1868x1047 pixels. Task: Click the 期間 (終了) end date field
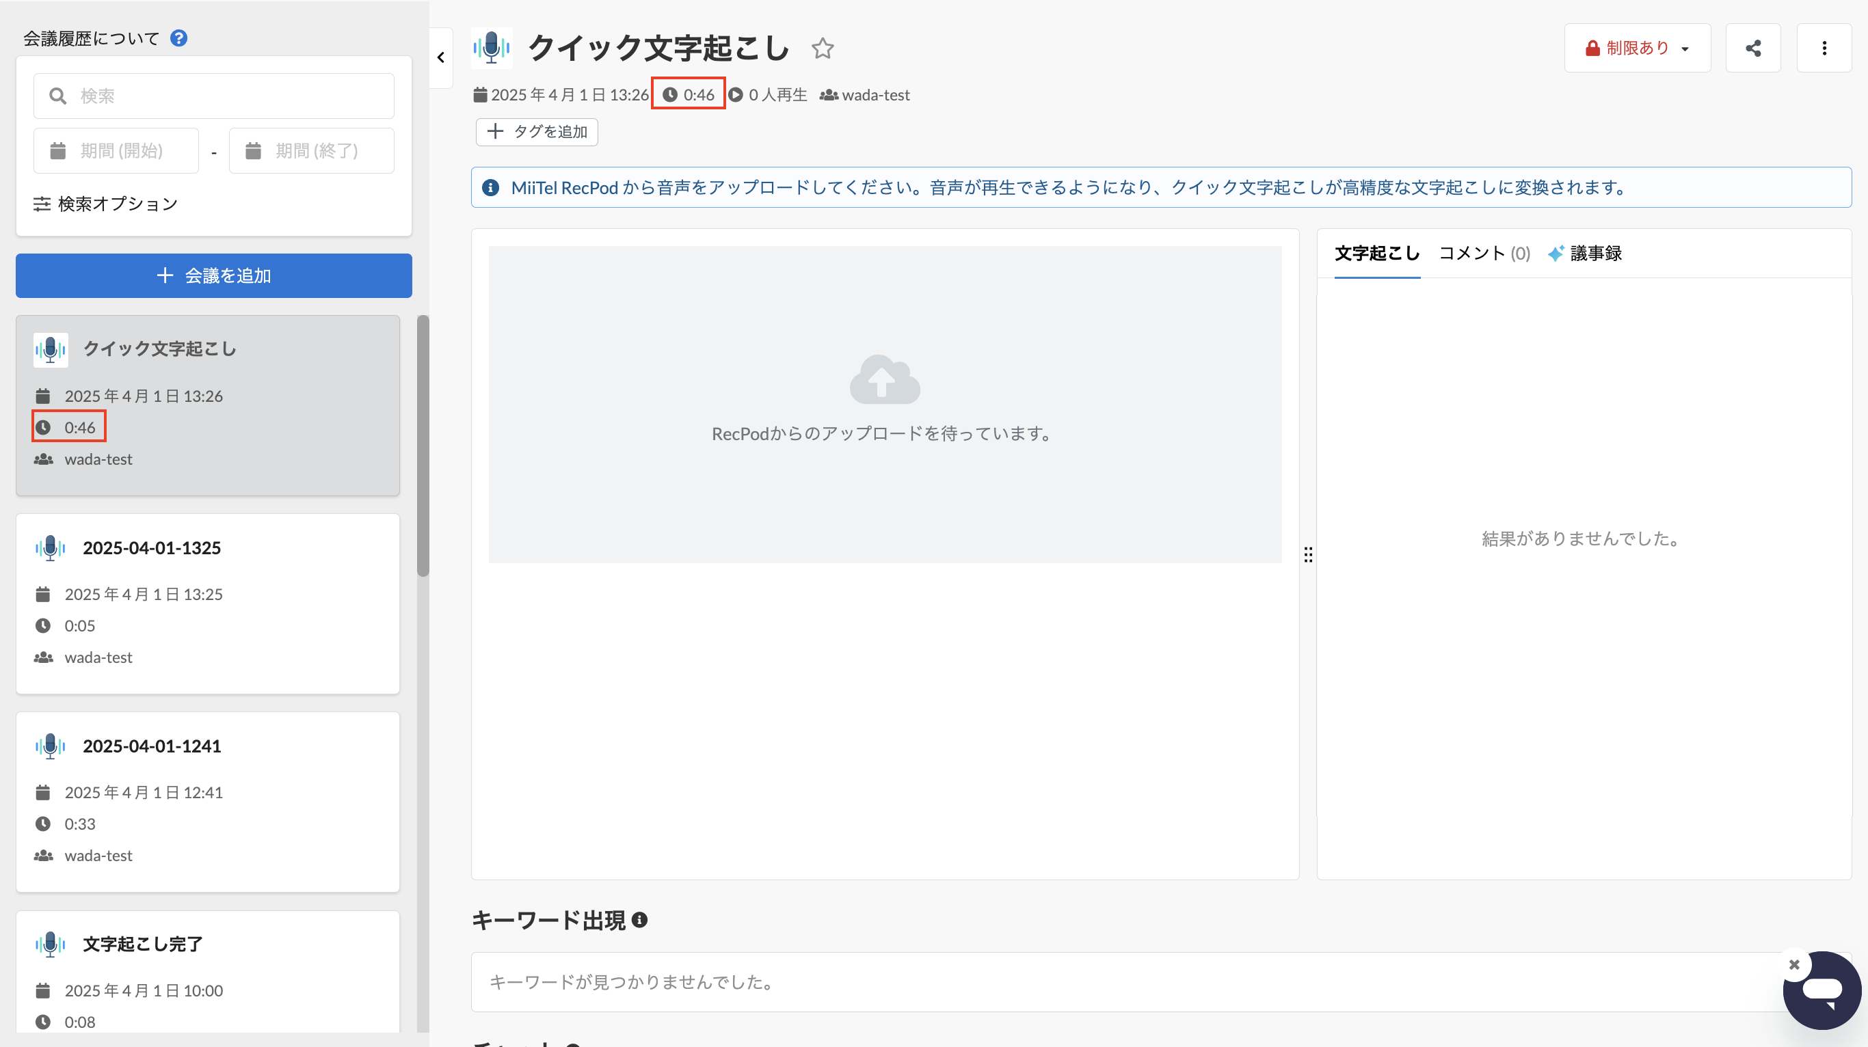tap(312, 151)
